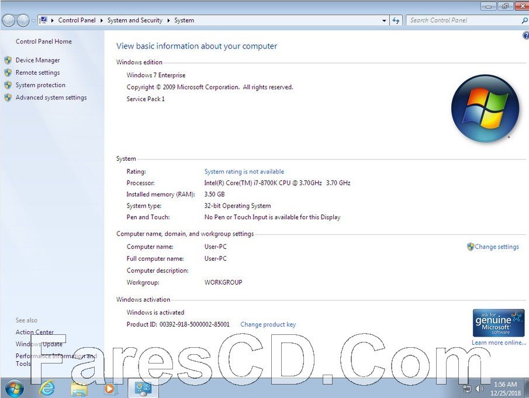
Task: Select System in breadcrumb path
Action: [x=184, y=20]
